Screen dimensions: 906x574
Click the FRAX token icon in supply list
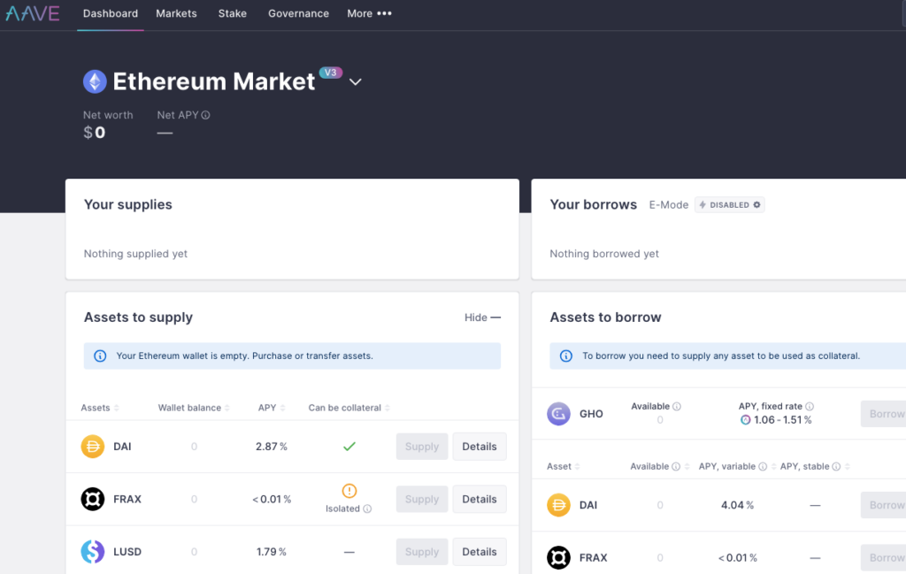pyautogui.click(x=93, y=499)
